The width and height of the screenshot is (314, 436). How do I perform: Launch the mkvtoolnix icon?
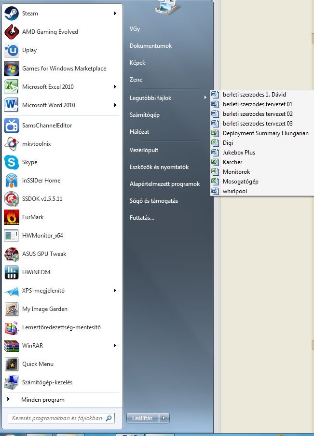coord(12,144)
